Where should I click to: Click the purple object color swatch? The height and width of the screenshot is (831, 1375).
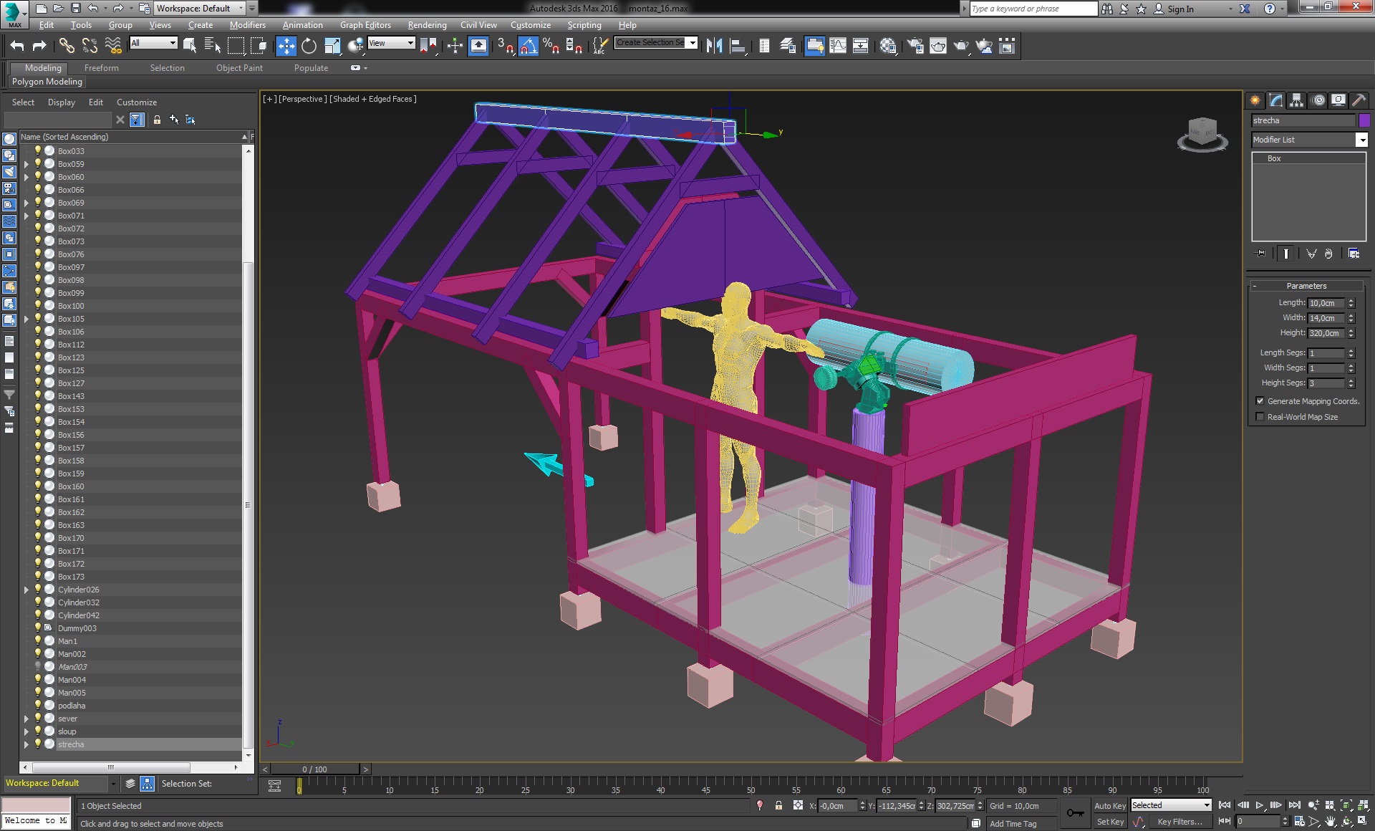coord(1364,120)
